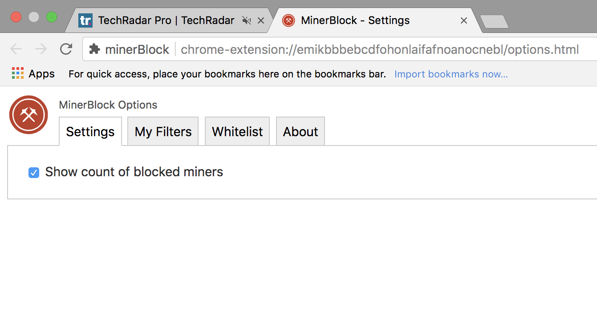Click the extension puzzle piece icon
597x336 pixels.
[x=94, y=49]
